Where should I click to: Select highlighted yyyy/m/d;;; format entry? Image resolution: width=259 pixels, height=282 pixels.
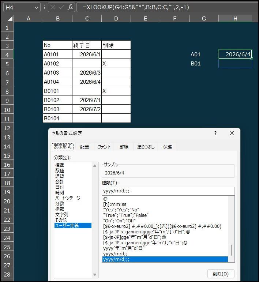pyautogui.click(x=165, y=259)
